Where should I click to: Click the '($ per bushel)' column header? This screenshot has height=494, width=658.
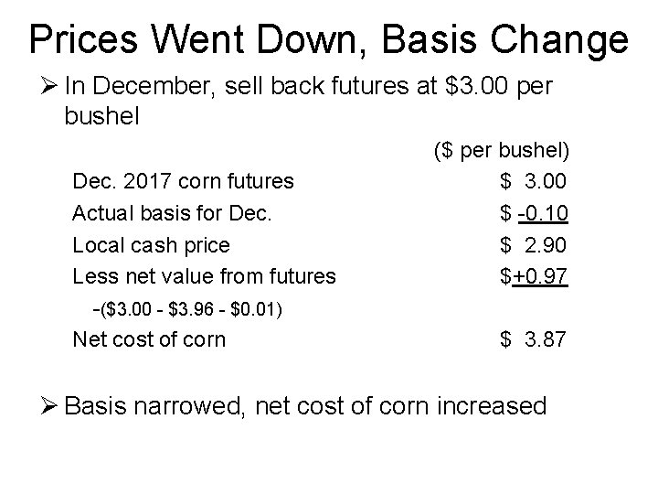tap(502, 149)
